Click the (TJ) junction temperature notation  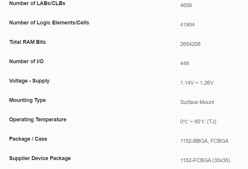coord(212,122)
